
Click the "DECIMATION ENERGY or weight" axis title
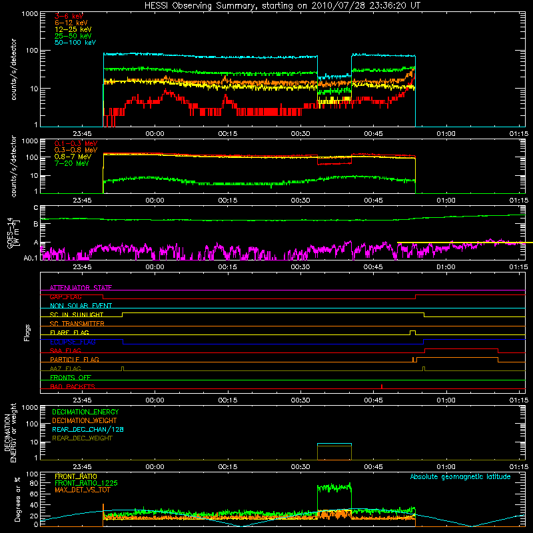click(x=10, y=432)
